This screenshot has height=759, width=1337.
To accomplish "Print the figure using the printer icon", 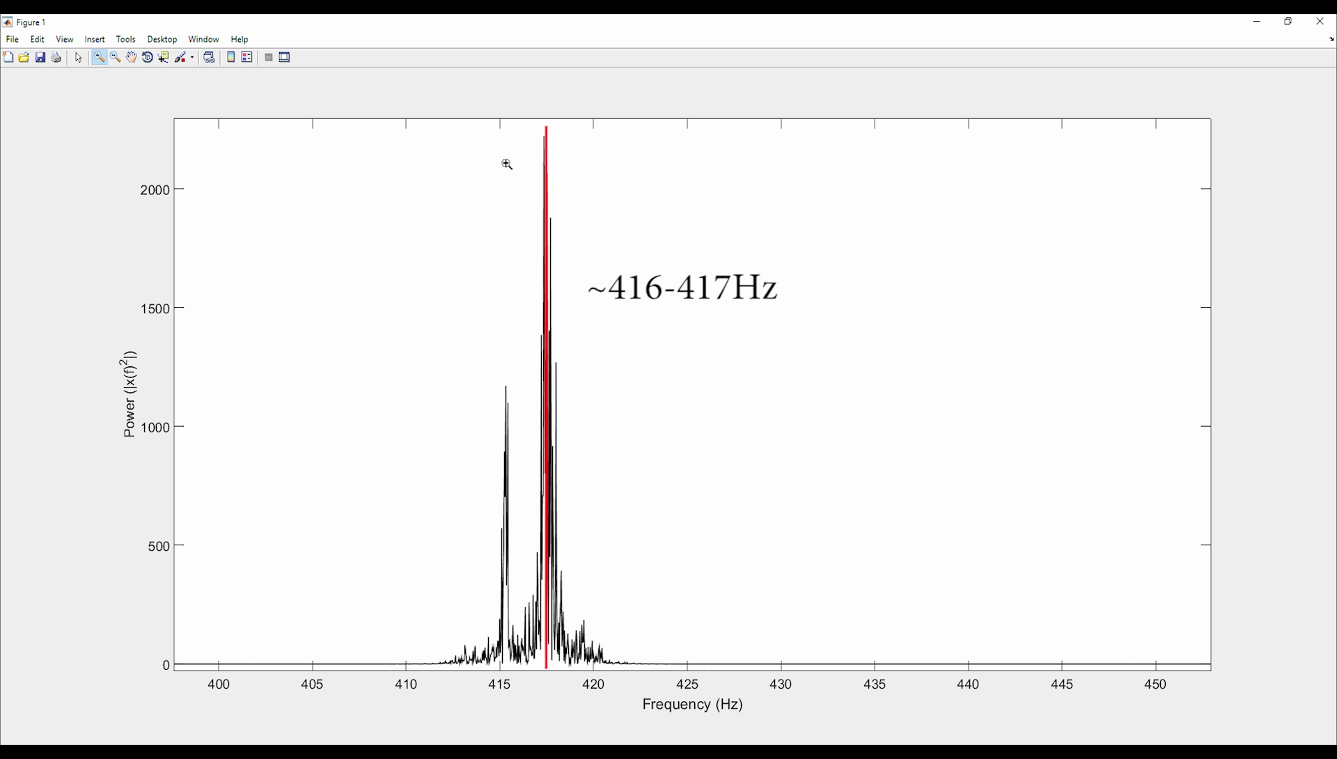I will point(56,58).
